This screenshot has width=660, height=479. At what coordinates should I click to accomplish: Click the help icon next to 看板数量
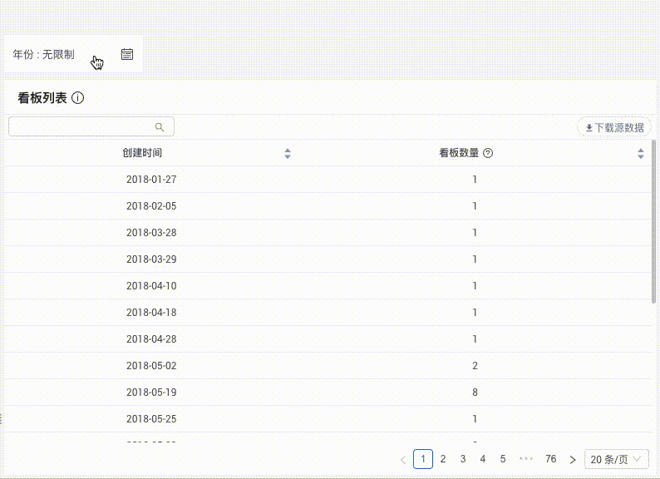(488, 153)
